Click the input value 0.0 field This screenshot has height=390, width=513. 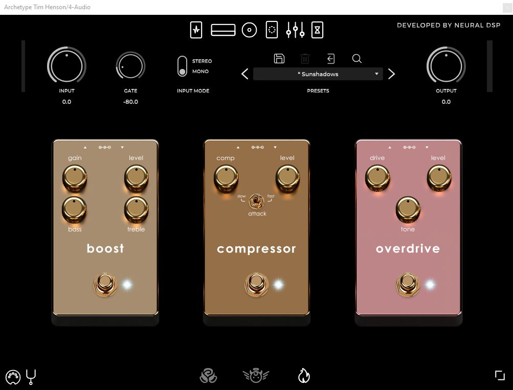click(66, 102)
